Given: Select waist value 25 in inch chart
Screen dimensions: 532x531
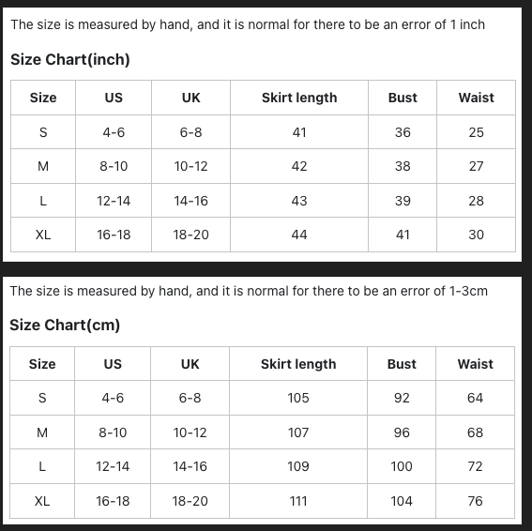Looking at the screenshot, I should point(477,132).
